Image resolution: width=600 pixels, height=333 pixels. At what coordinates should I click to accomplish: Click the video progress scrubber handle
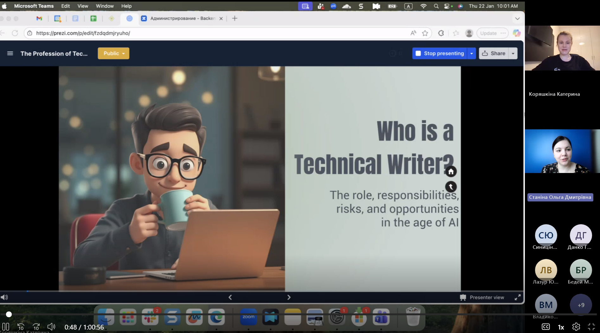9,314
